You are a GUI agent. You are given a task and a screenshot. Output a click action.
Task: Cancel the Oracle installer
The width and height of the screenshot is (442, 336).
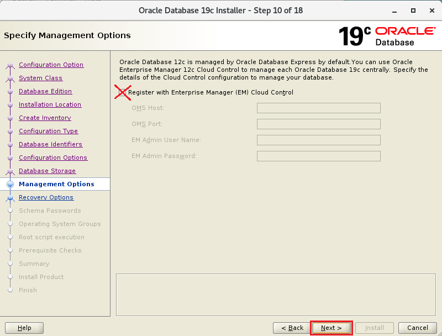click(x=418, y=328)
